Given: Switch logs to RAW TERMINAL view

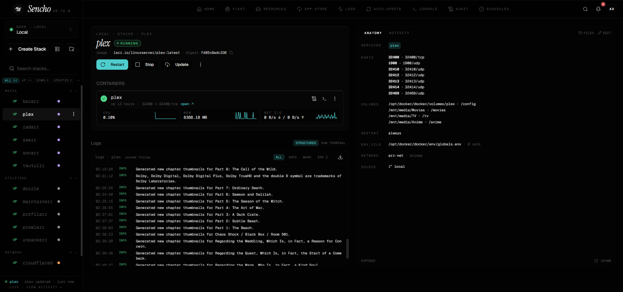Looking at the screenshot, I should 333,143.
